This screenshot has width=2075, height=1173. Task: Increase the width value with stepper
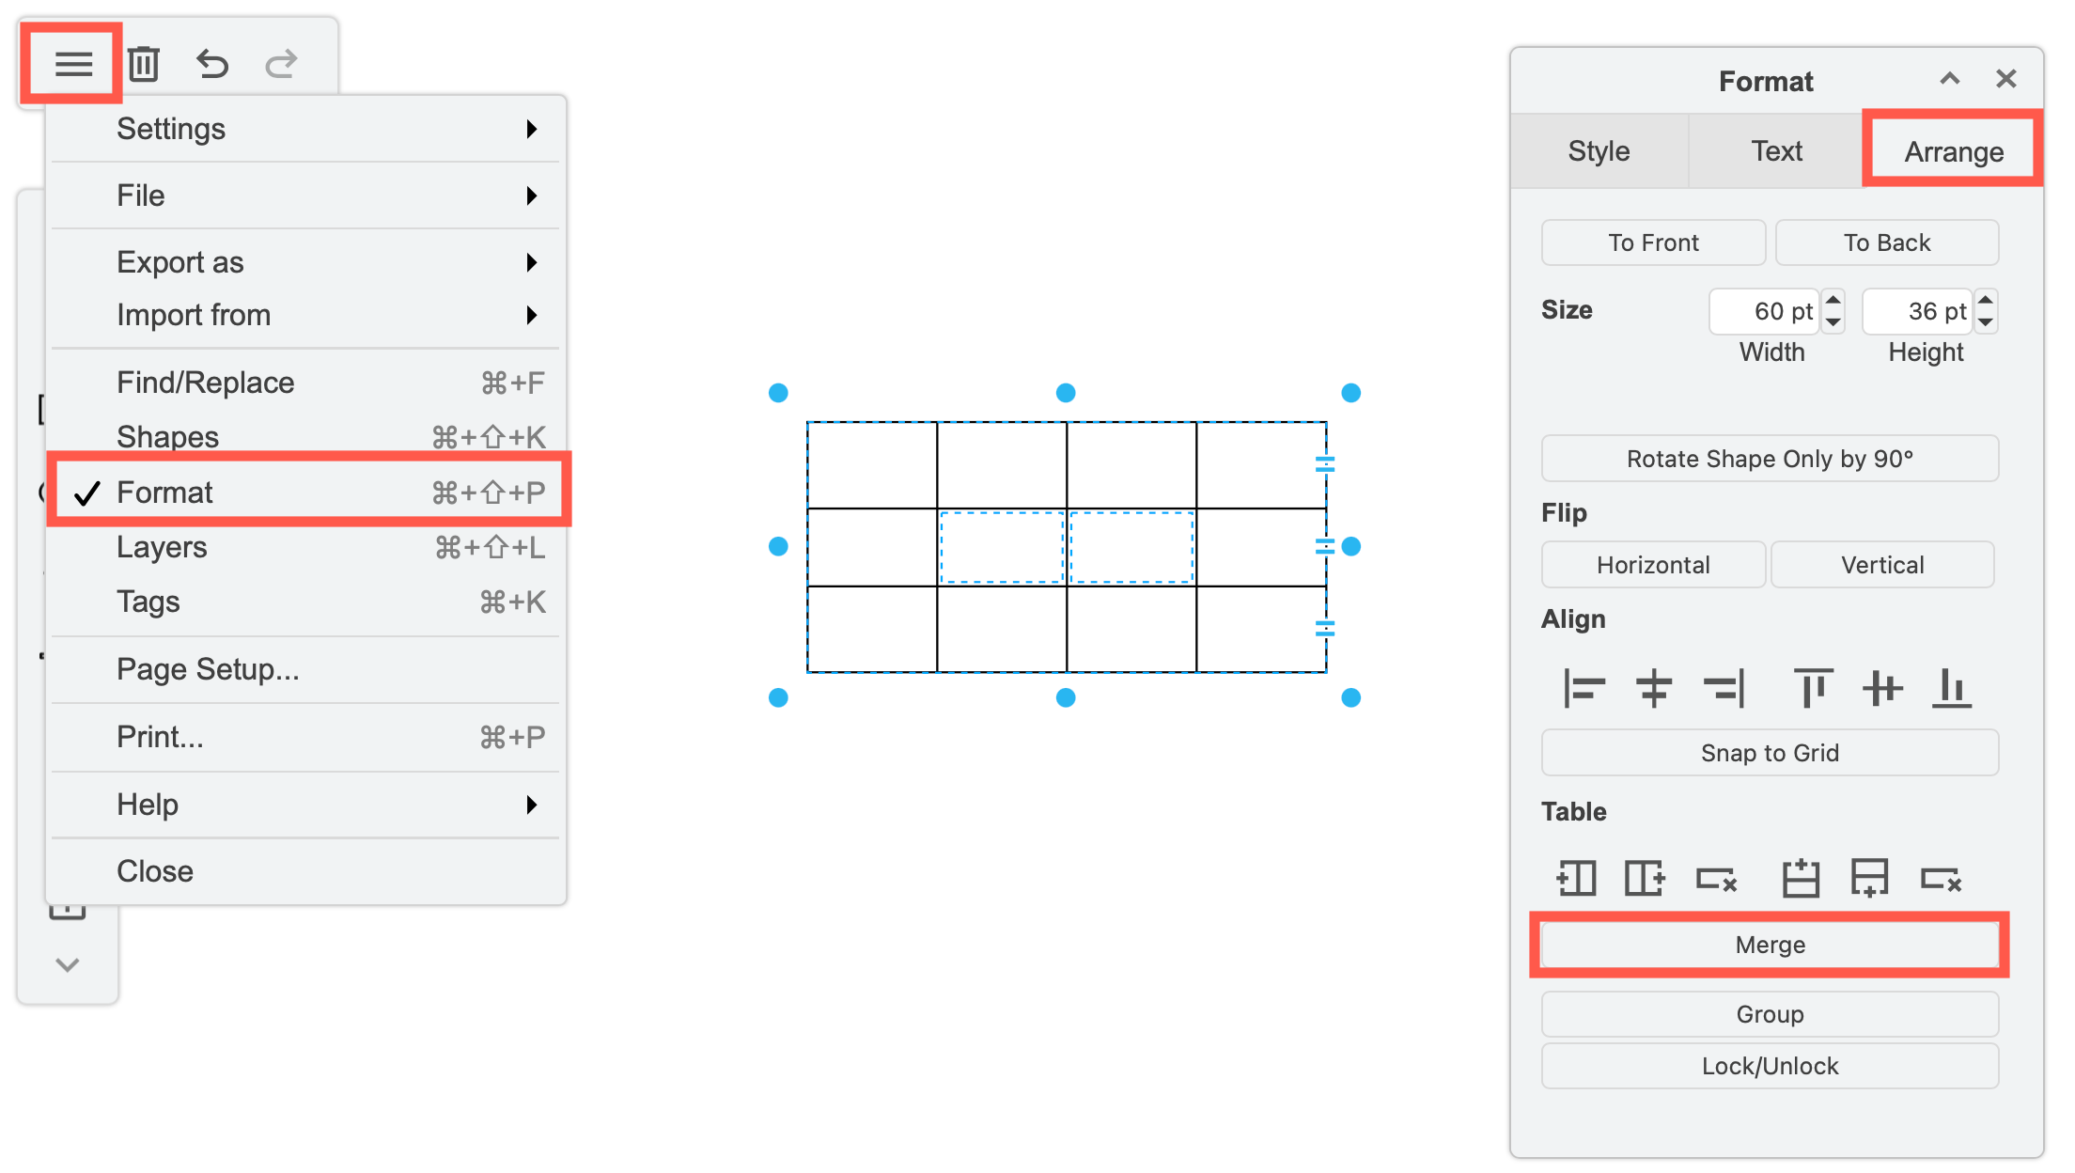pos(1833,301)
